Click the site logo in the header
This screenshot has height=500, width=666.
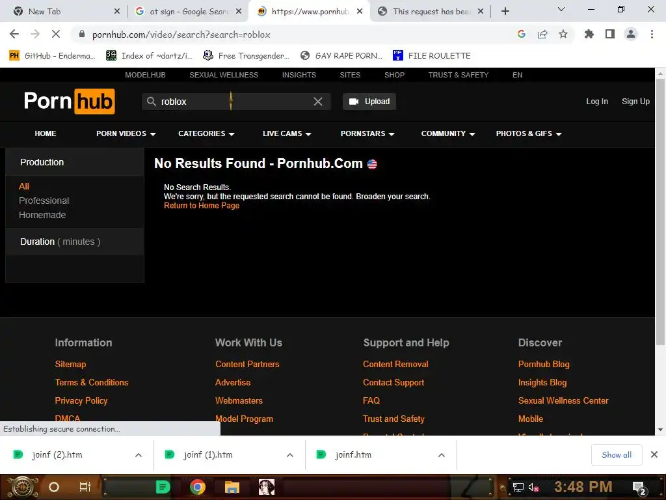(69, 101)
